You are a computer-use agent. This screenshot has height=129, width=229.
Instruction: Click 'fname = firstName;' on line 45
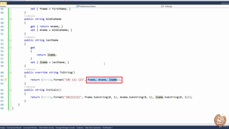pos(54,9)
